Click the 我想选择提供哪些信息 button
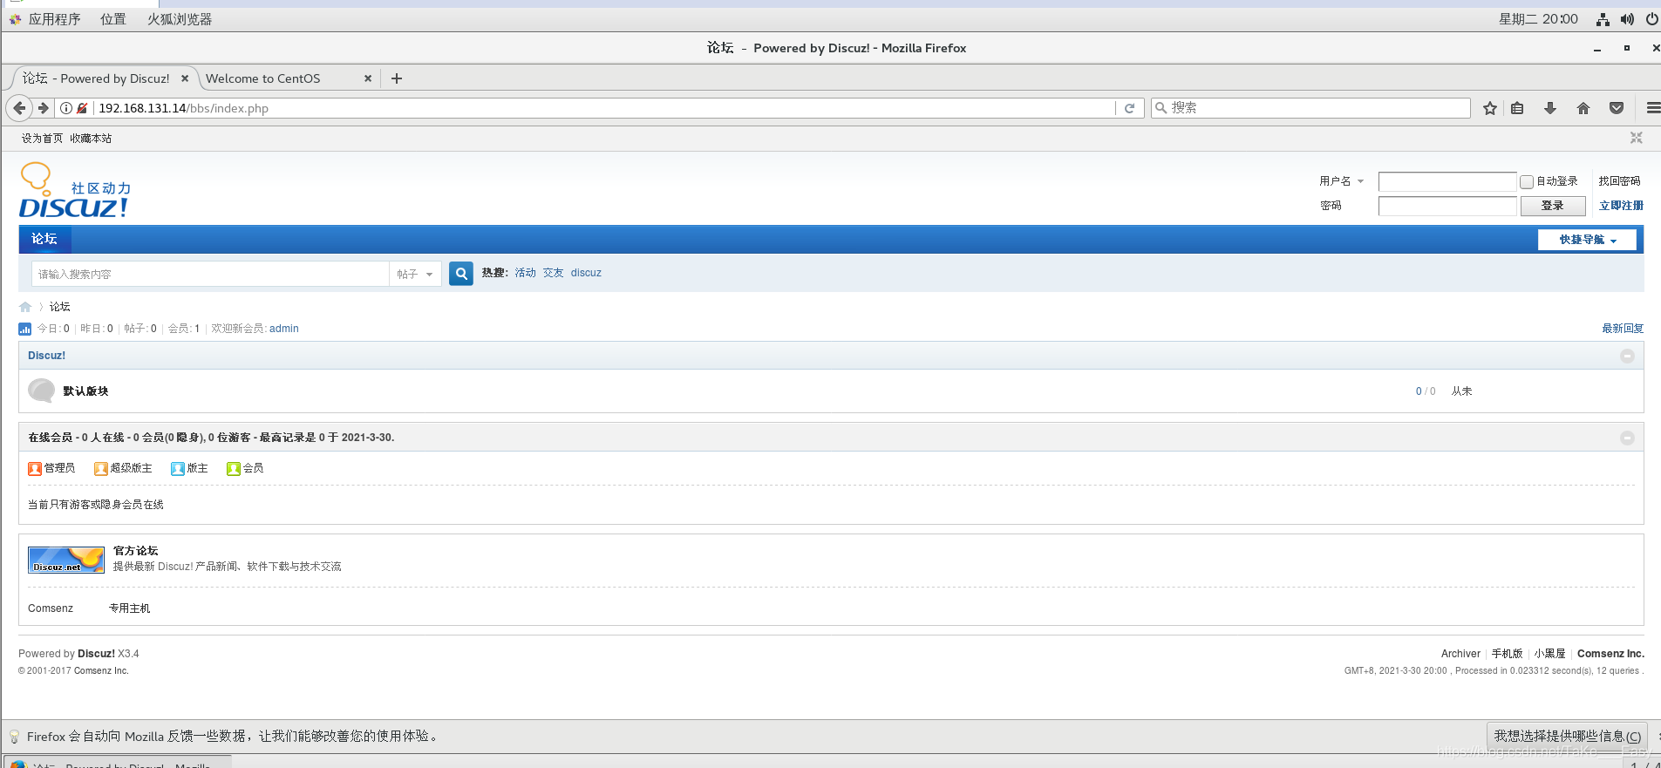The height and width of the screenshot is (768, 1661). coord(1567,736)
